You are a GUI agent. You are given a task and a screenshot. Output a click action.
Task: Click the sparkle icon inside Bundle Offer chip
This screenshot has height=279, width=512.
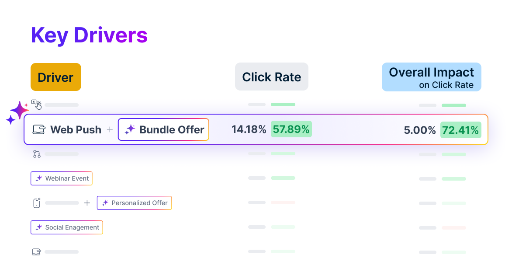click(x=130, y=129)
